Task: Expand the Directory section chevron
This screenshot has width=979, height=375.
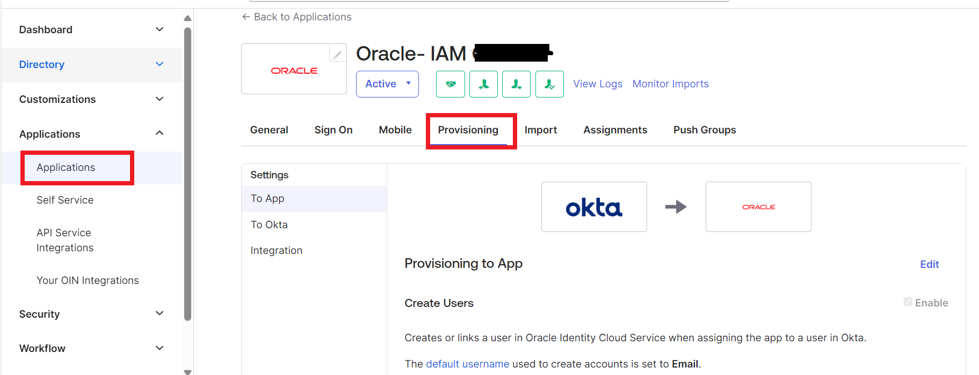Action: (159, 64)
